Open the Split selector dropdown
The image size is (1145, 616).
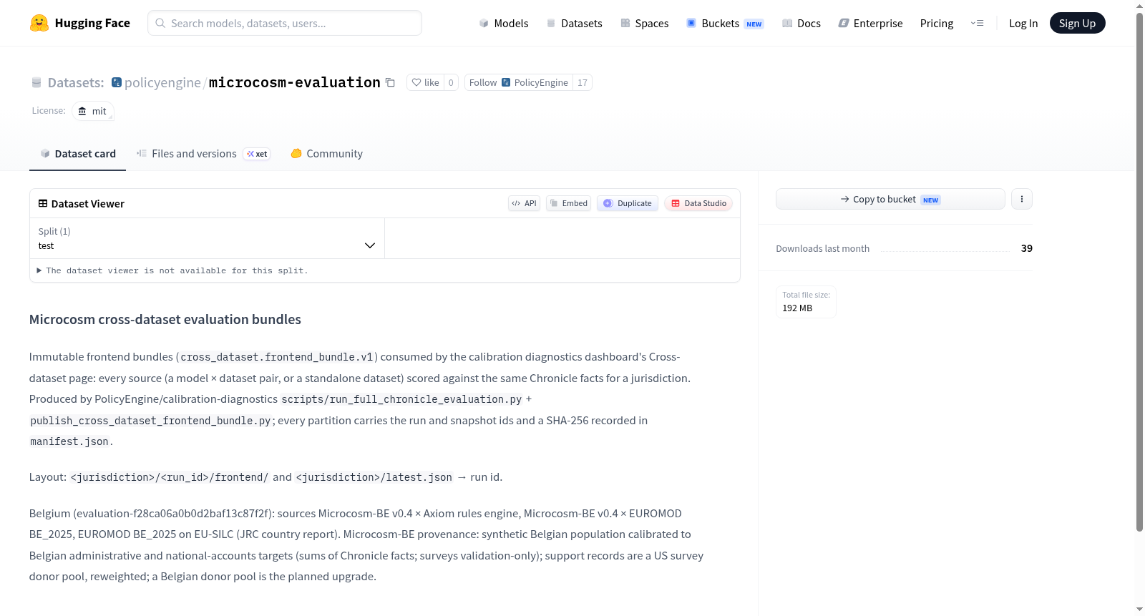point(207,238)
